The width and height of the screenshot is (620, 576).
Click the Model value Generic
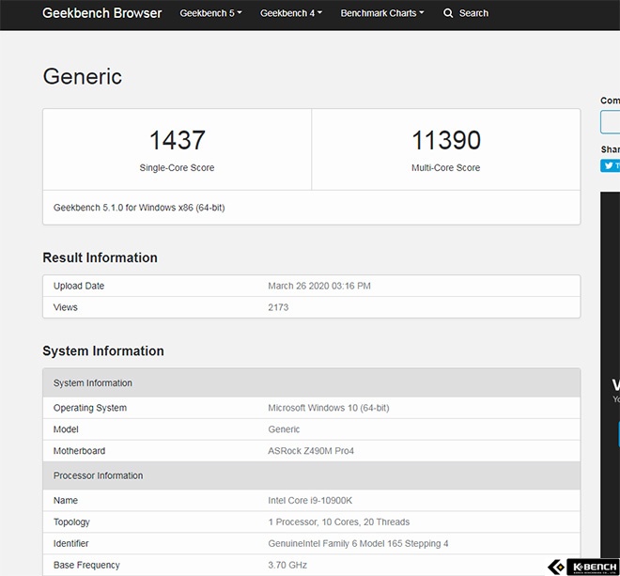[x=284, y=429]
